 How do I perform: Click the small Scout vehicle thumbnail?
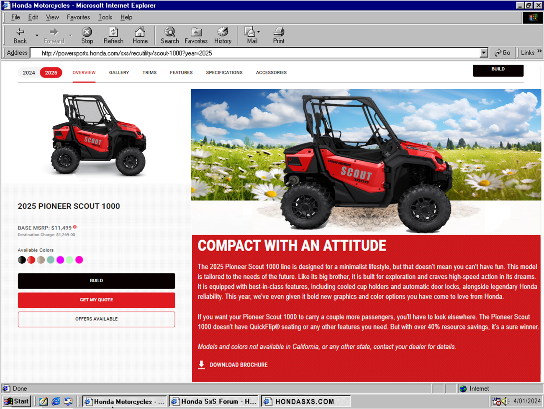pyautogui.click(x=98, y=135)
